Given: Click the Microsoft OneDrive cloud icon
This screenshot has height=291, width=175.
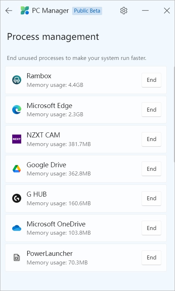Looking at the screenshot, I should coord(17,228).
